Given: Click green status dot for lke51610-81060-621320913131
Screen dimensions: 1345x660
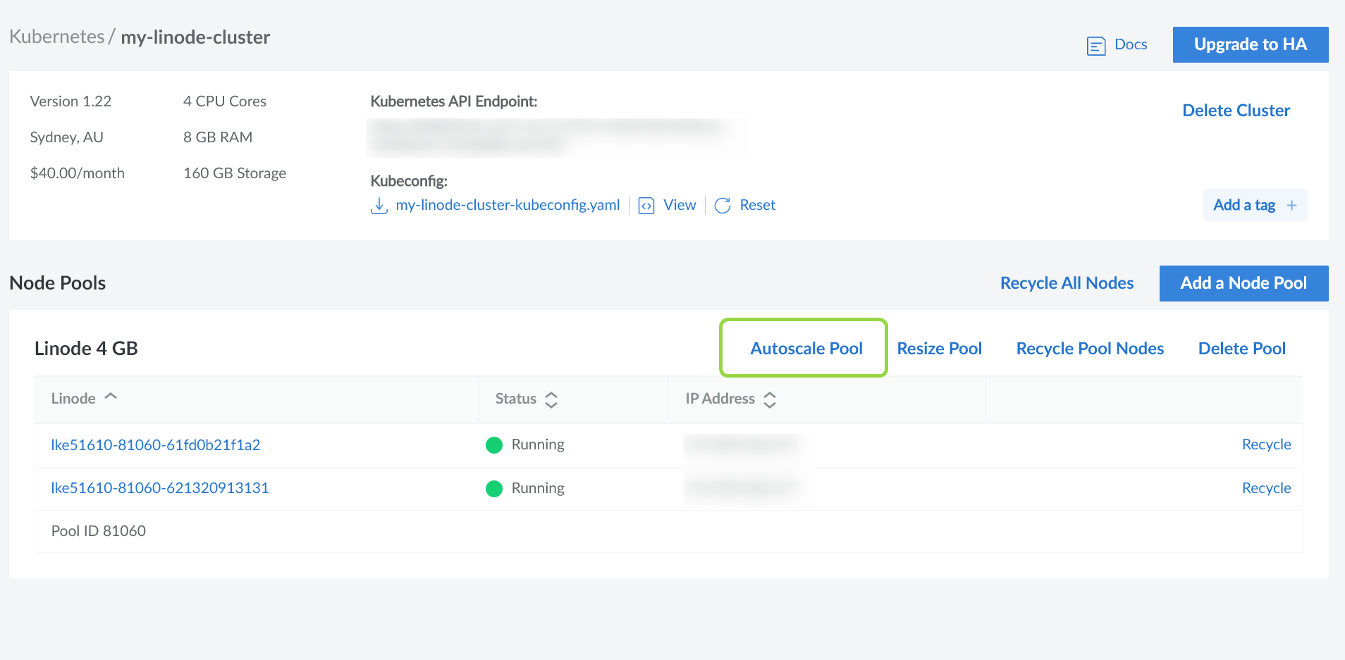Looking at the screenshot, I should (x=494, y=489).
